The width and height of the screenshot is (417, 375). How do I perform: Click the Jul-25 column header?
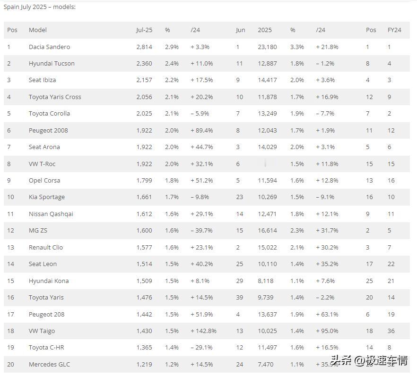pos(144,30)
